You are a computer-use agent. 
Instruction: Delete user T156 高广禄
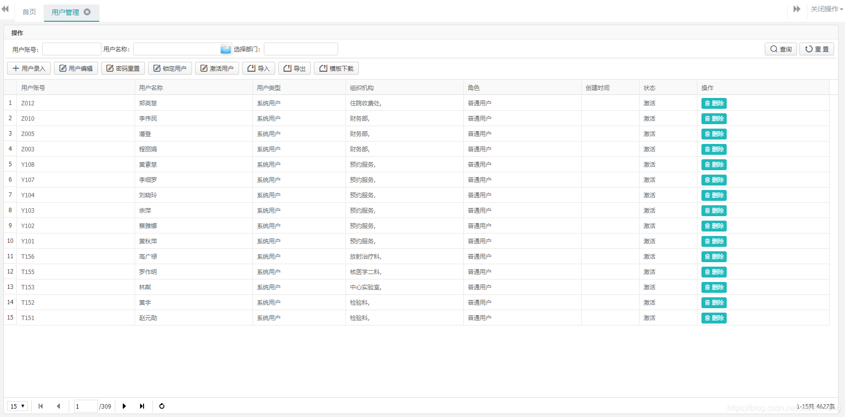click(x=714, y=257)
